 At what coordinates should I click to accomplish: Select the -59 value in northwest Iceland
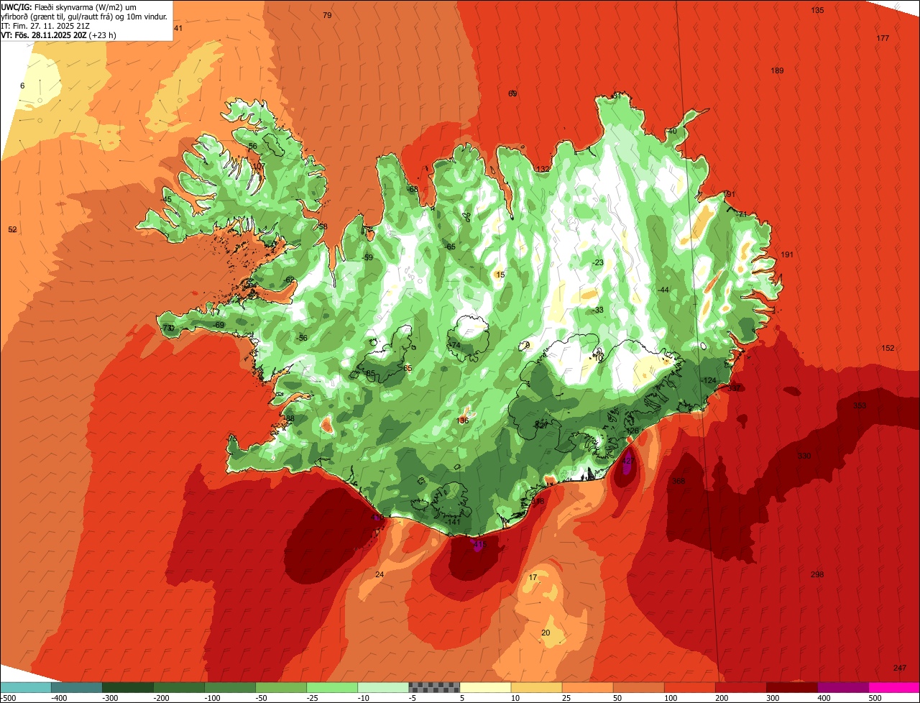[x=367, y=258]
